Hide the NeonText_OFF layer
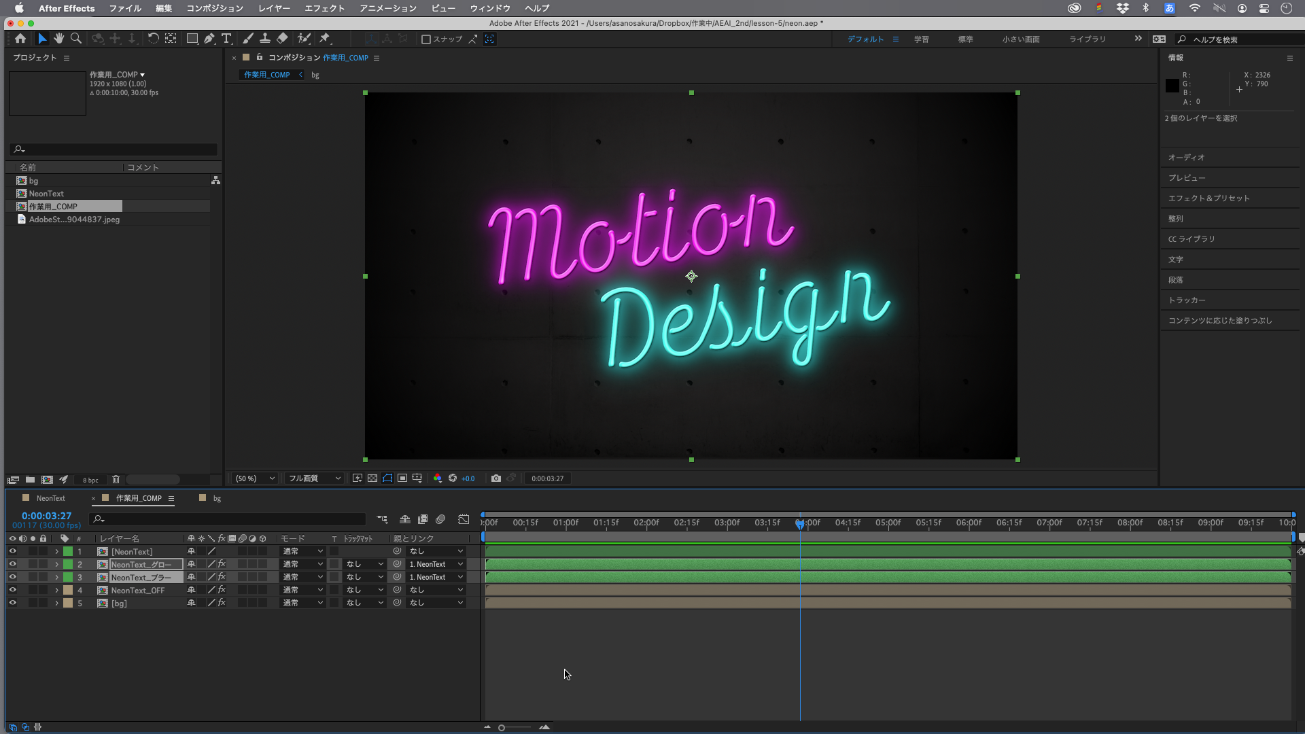 click(12, 590)
